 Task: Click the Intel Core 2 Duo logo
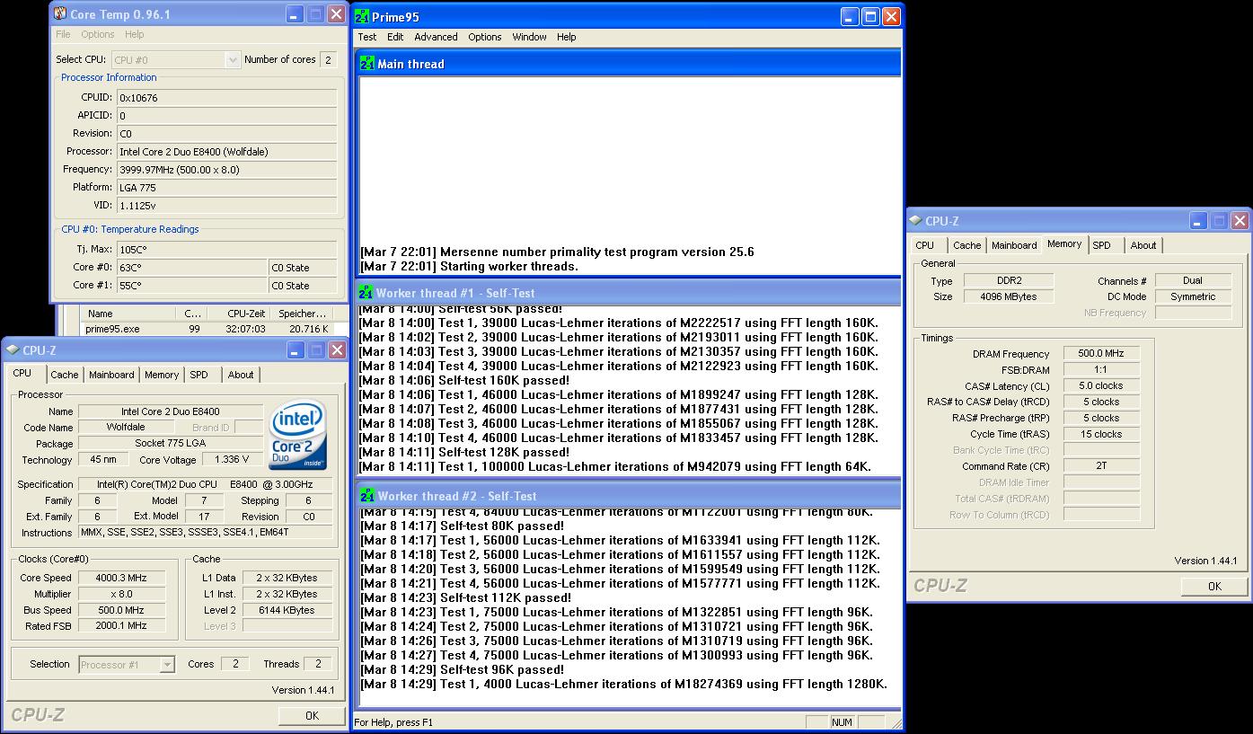click(x=298, y=436)
